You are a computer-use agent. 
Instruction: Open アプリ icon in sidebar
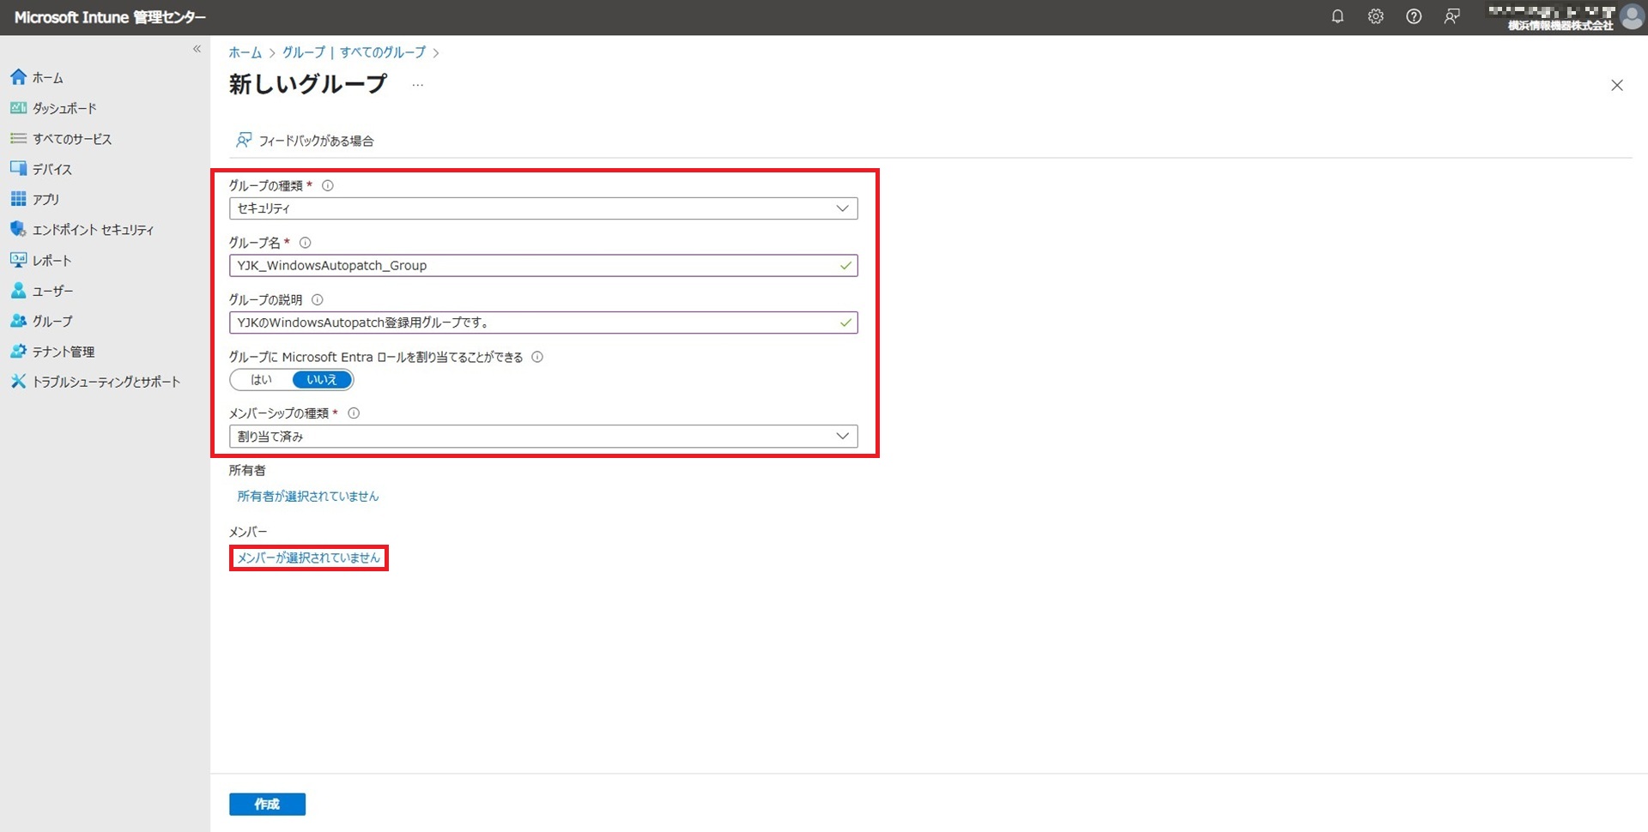pyautogui.click(x=18, y=199)
